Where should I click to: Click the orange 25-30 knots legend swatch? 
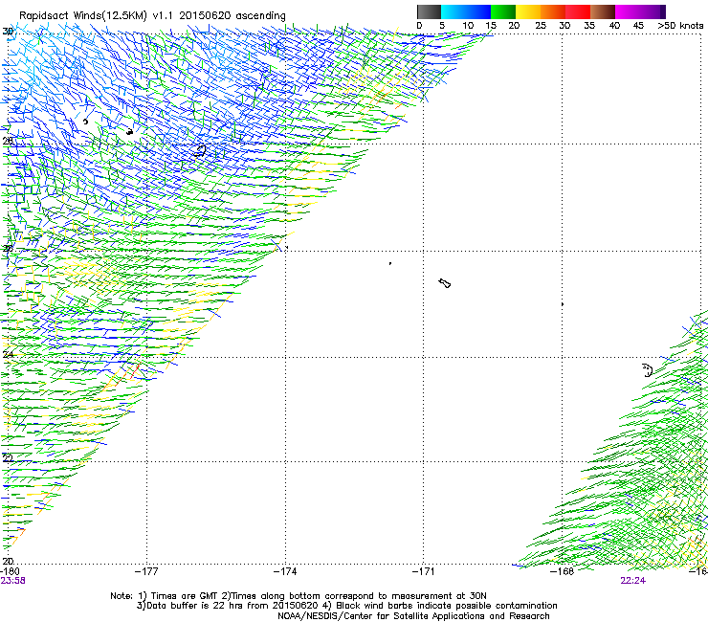coord(553,11)
